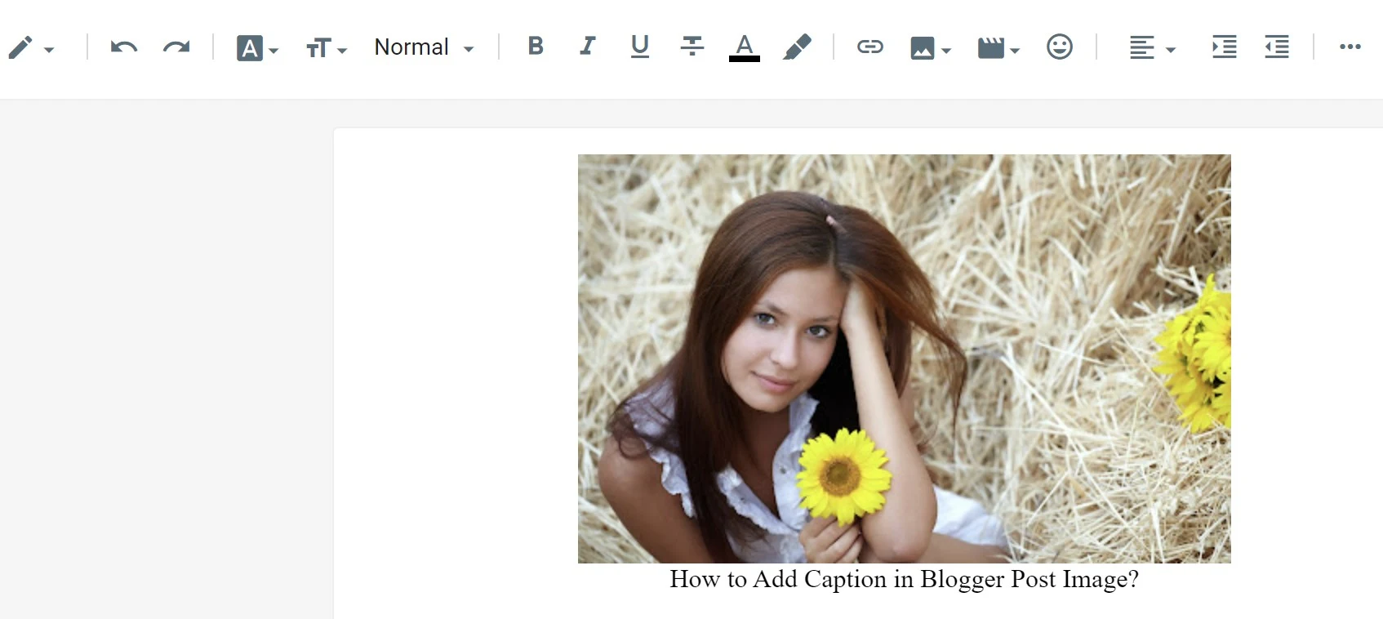Undo the last edit
The height and width of the screenshot is (619, 1383).
tap(124, 47)
